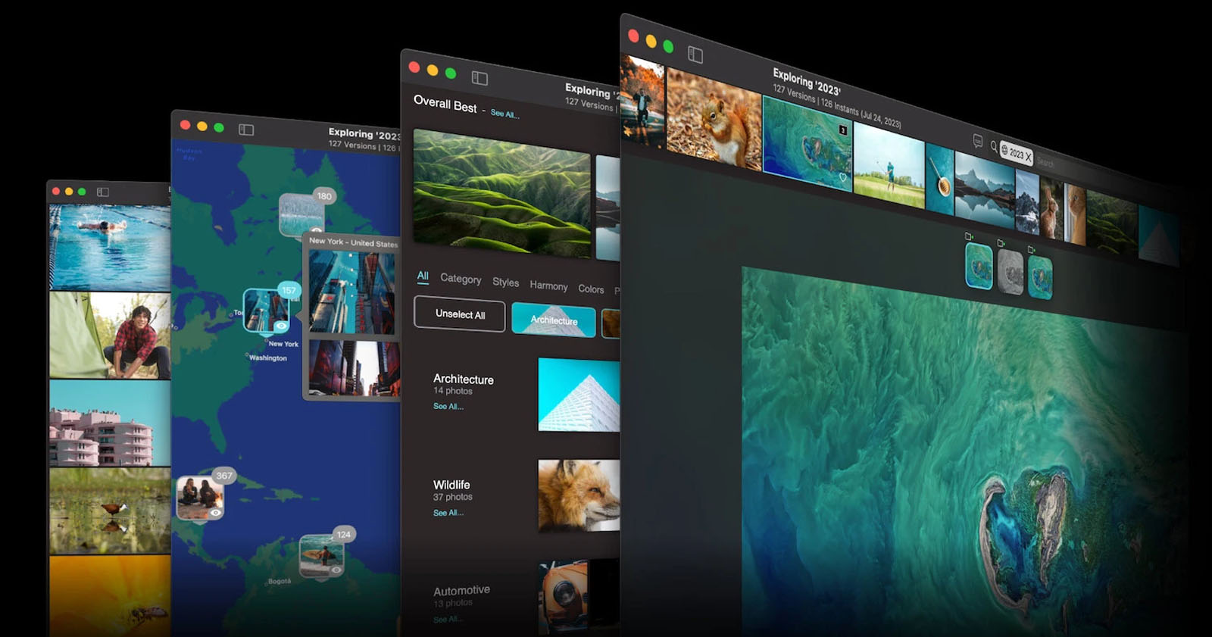Screen dimensions: 1212x637
Task: Open the autumn man photo in filmstrip
Action: [x=642, y=99]
